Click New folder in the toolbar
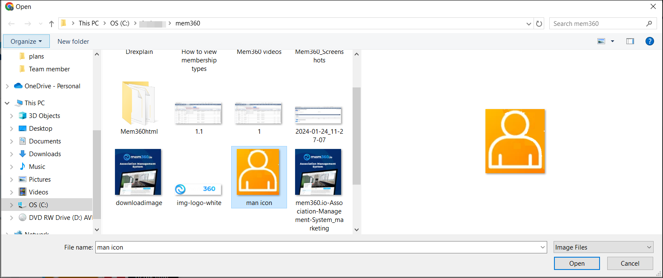 click(73, 41)
